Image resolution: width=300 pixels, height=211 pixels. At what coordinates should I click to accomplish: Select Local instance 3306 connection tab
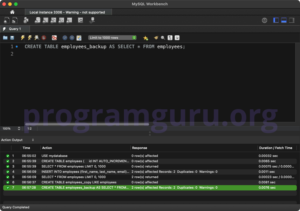(68, 12)
